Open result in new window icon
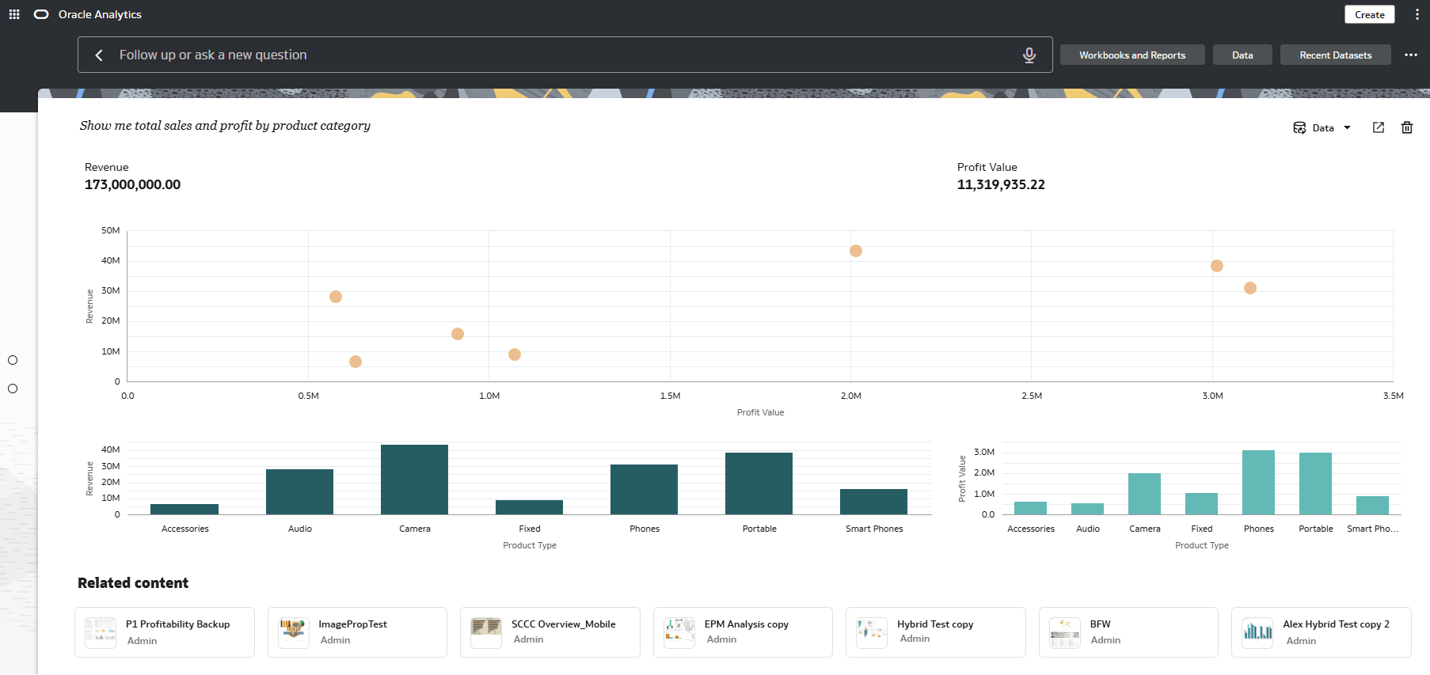This screenshot has width=1430, height=675. pos(1379,127)
